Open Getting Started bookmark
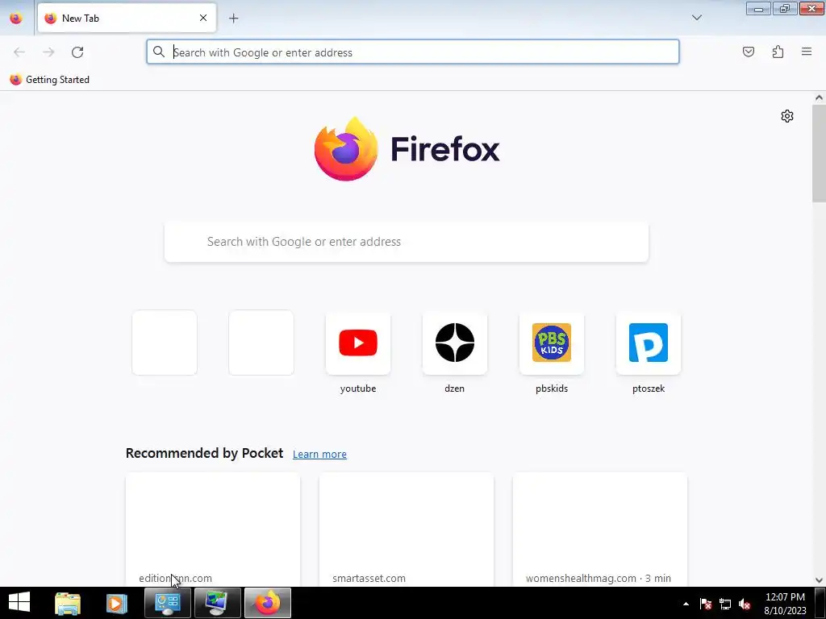The height and width of the screenshot is (619, 826). pos(49,80)
